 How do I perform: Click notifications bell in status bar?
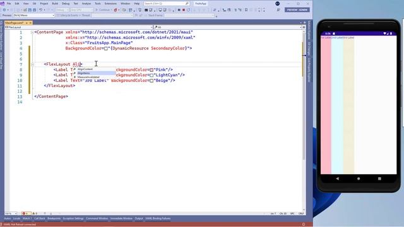(x=303, y=224)
